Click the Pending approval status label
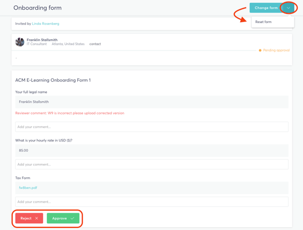 click(x=276, y=51)
